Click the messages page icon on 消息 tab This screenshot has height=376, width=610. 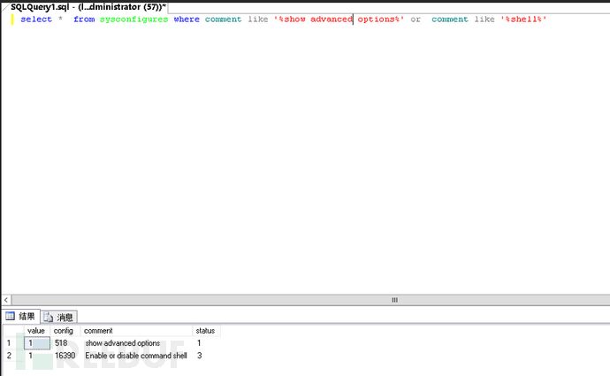[49, 318]
